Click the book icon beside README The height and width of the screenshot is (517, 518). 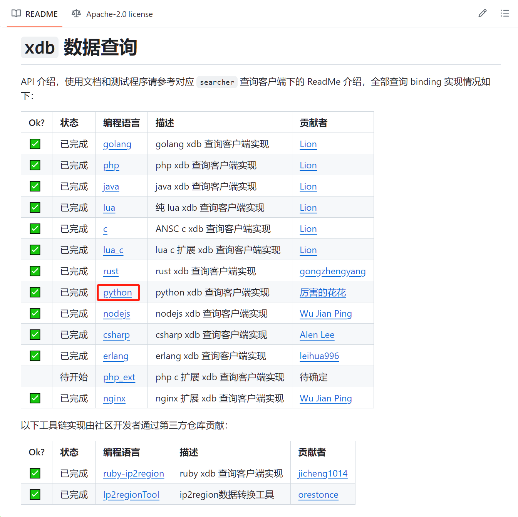[x=16, y=13]
